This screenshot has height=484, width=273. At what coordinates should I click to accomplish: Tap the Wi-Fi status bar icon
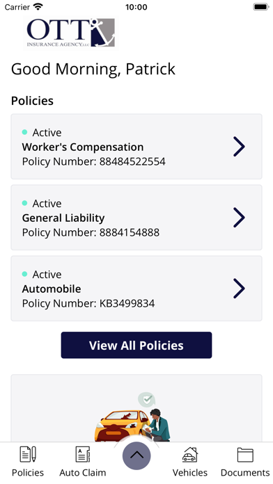(x=38, y=7)
